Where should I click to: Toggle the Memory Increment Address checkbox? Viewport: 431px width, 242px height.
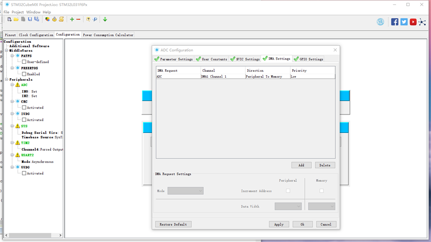tap(321, 191)
